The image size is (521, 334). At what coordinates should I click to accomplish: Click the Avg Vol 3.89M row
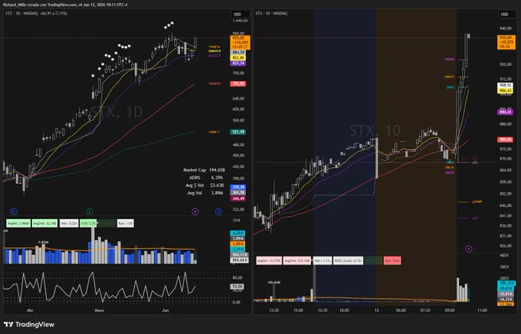[205, 193]
